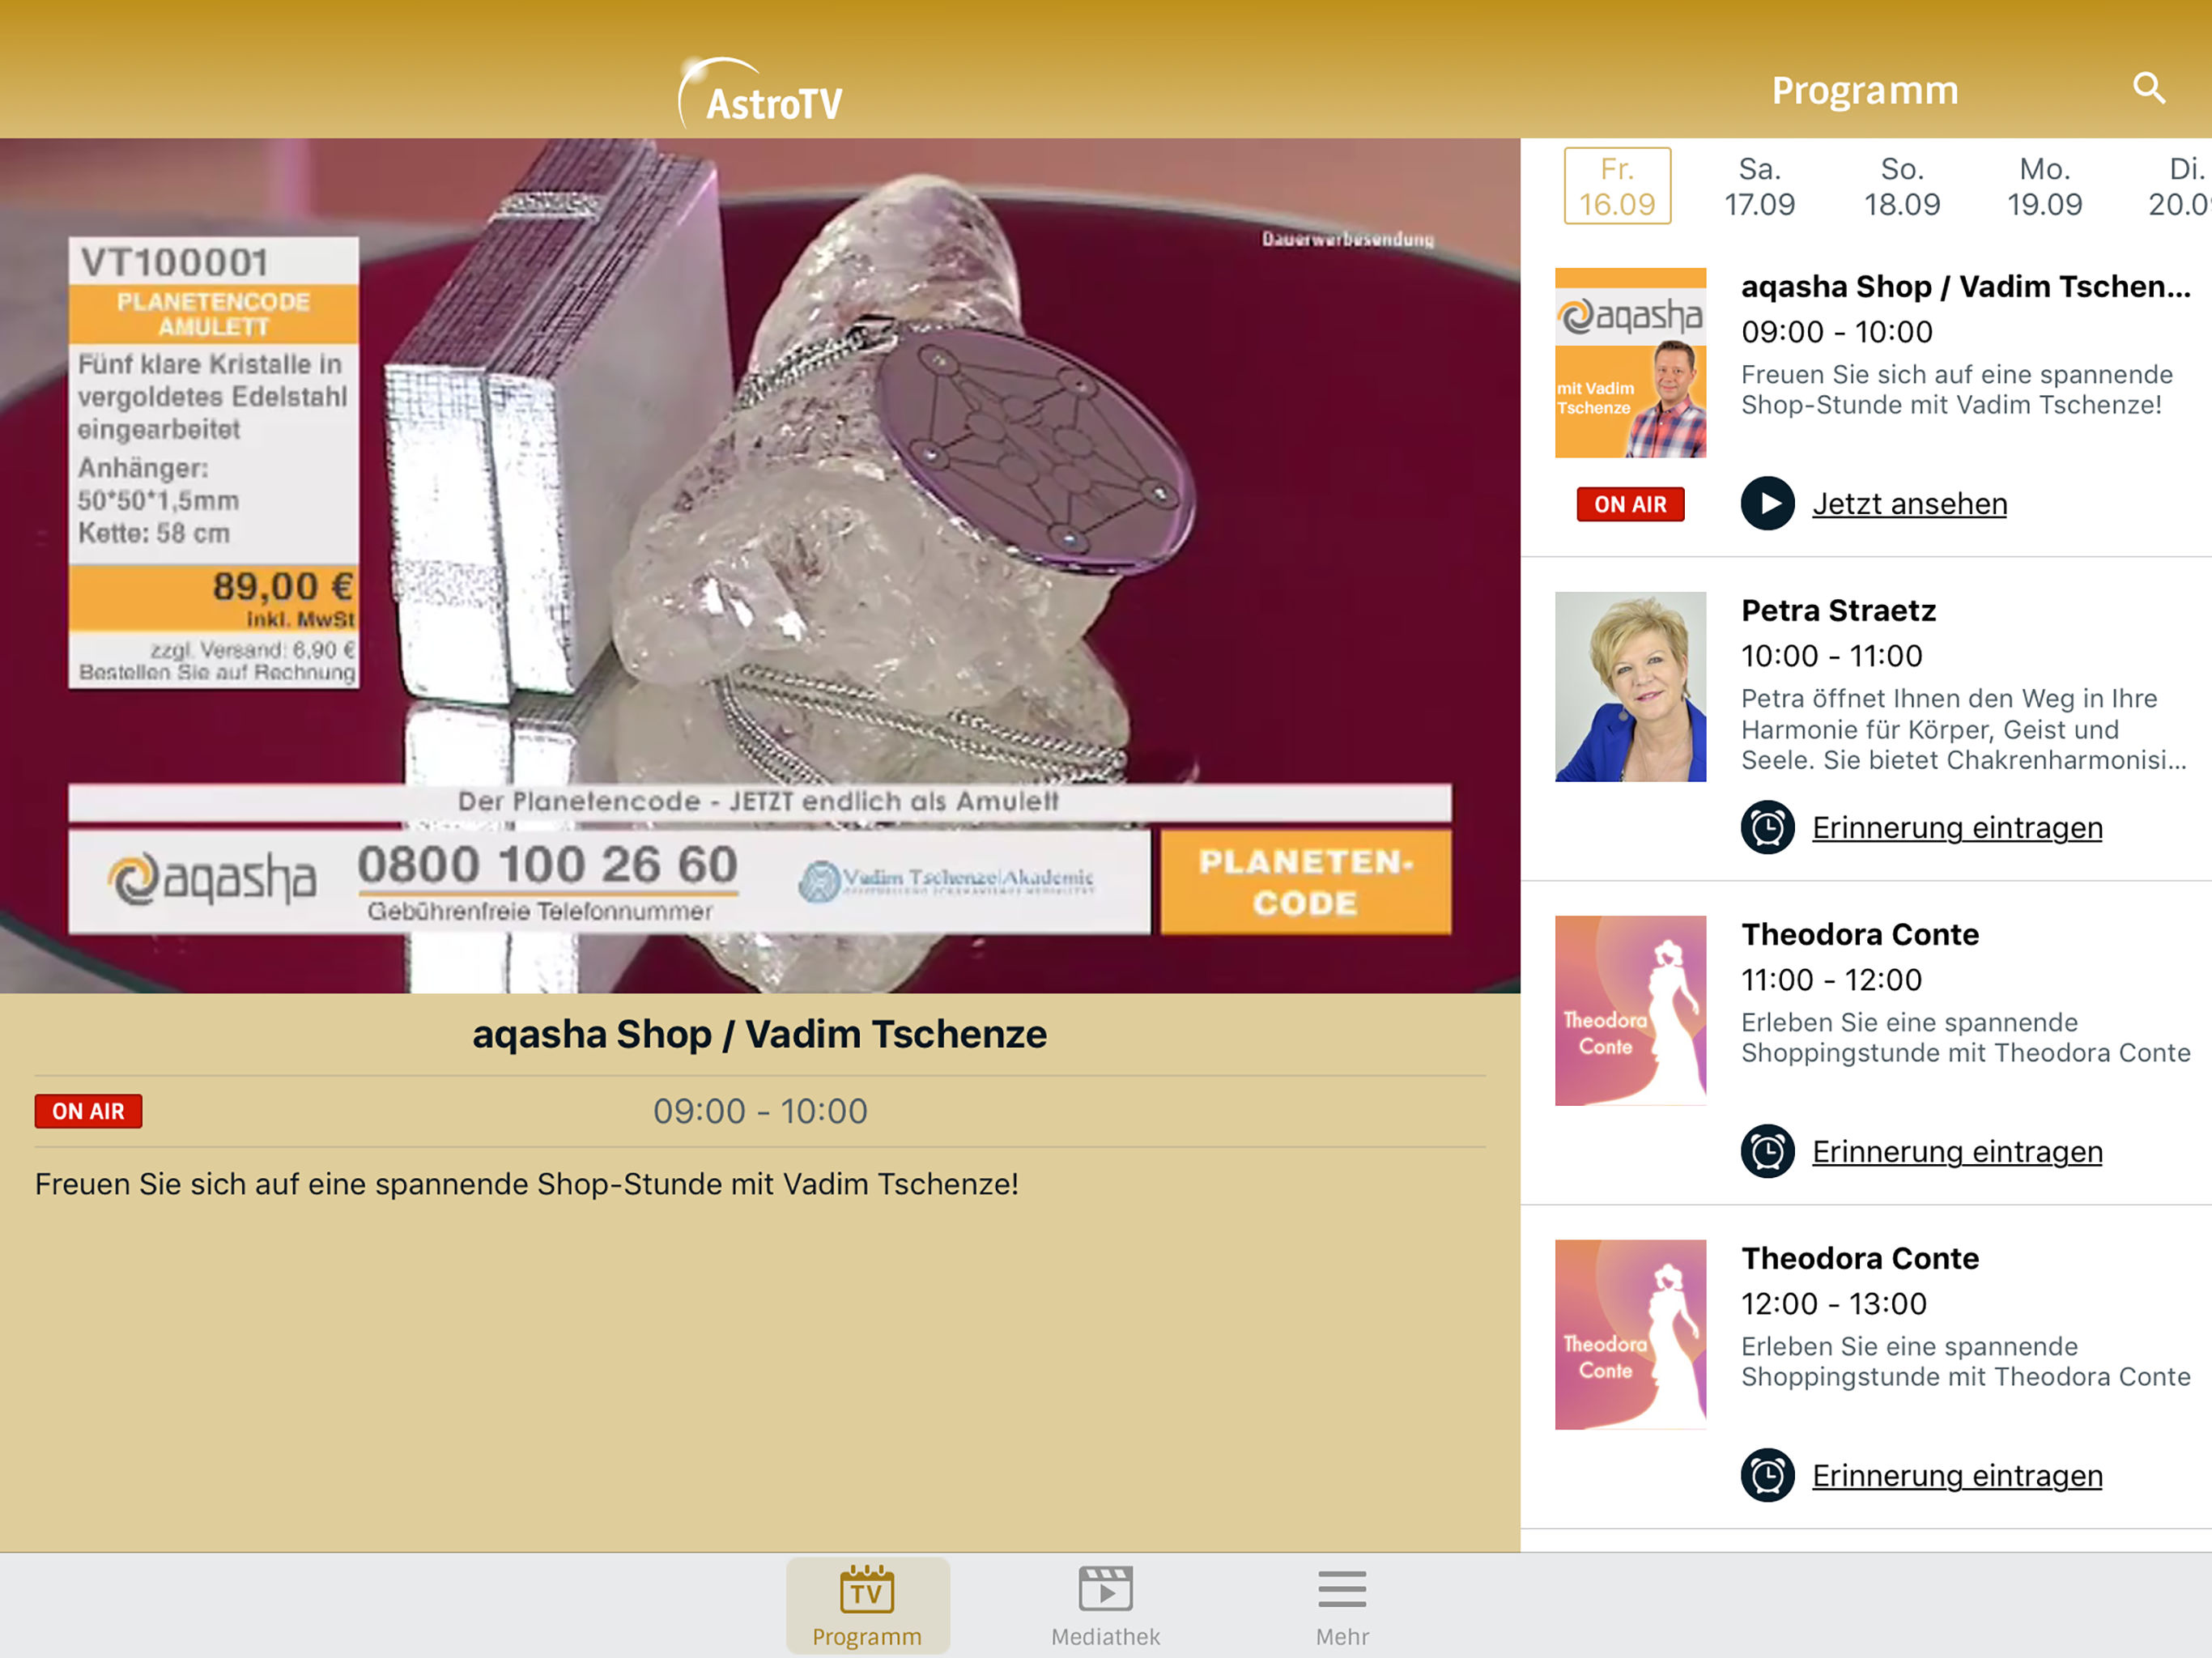Tap alarm clock icon for 11:00 Theodora Conte
The image size is (2212, 1658).
tap(1767, 1151)
